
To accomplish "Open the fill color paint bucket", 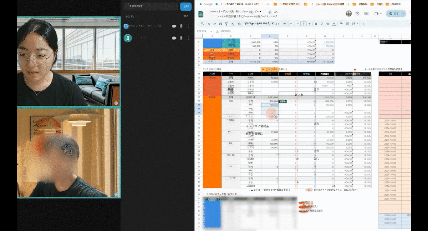I will (x=341, y=24).
